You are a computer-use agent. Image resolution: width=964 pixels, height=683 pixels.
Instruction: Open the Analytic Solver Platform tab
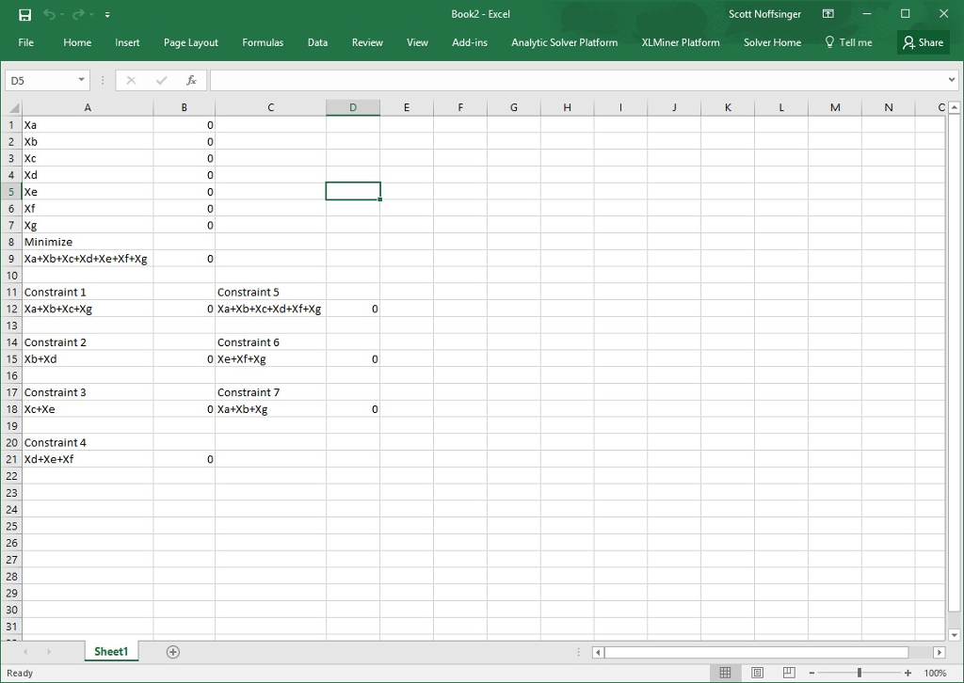click(564, 42)
